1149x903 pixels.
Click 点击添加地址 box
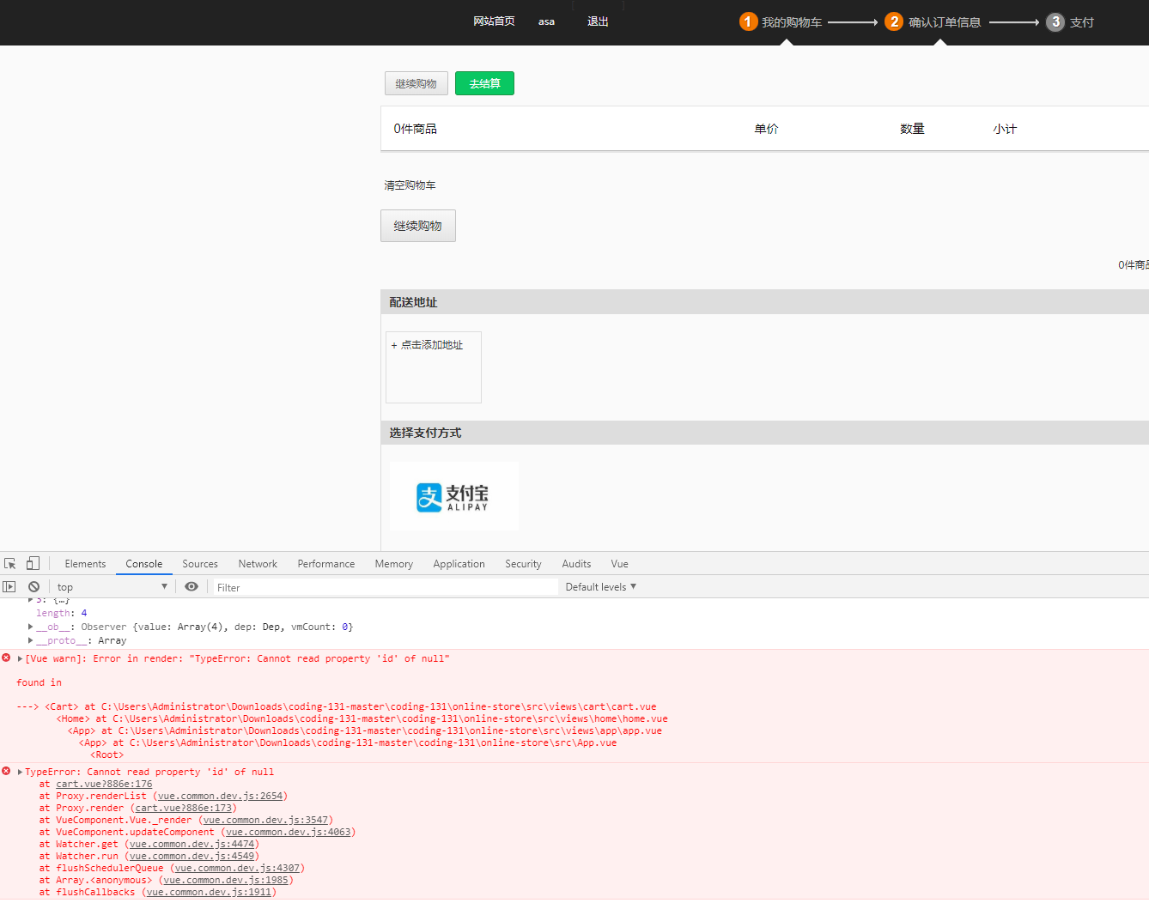(434, 367)
